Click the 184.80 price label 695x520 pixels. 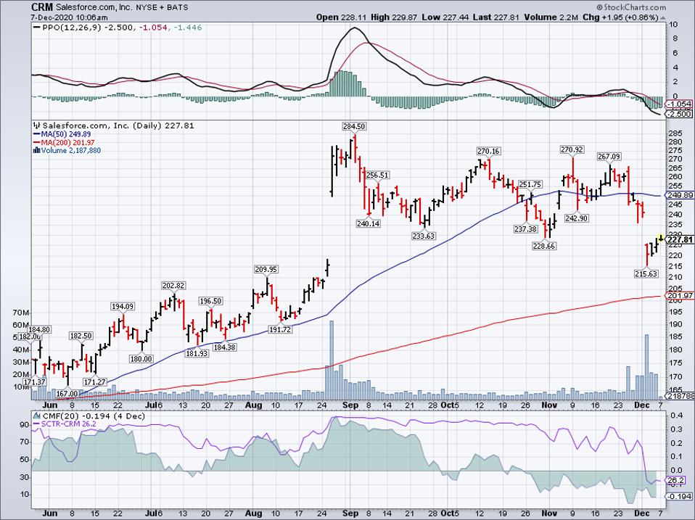pyautogui.click(x=39, y=330)
